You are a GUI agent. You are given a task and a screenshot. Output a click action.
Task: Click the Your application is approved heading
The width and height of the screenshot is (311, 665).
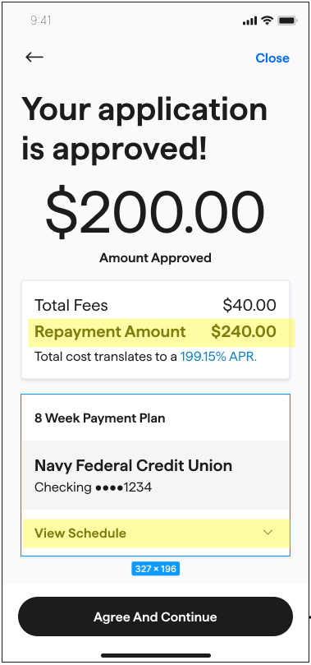144,129
